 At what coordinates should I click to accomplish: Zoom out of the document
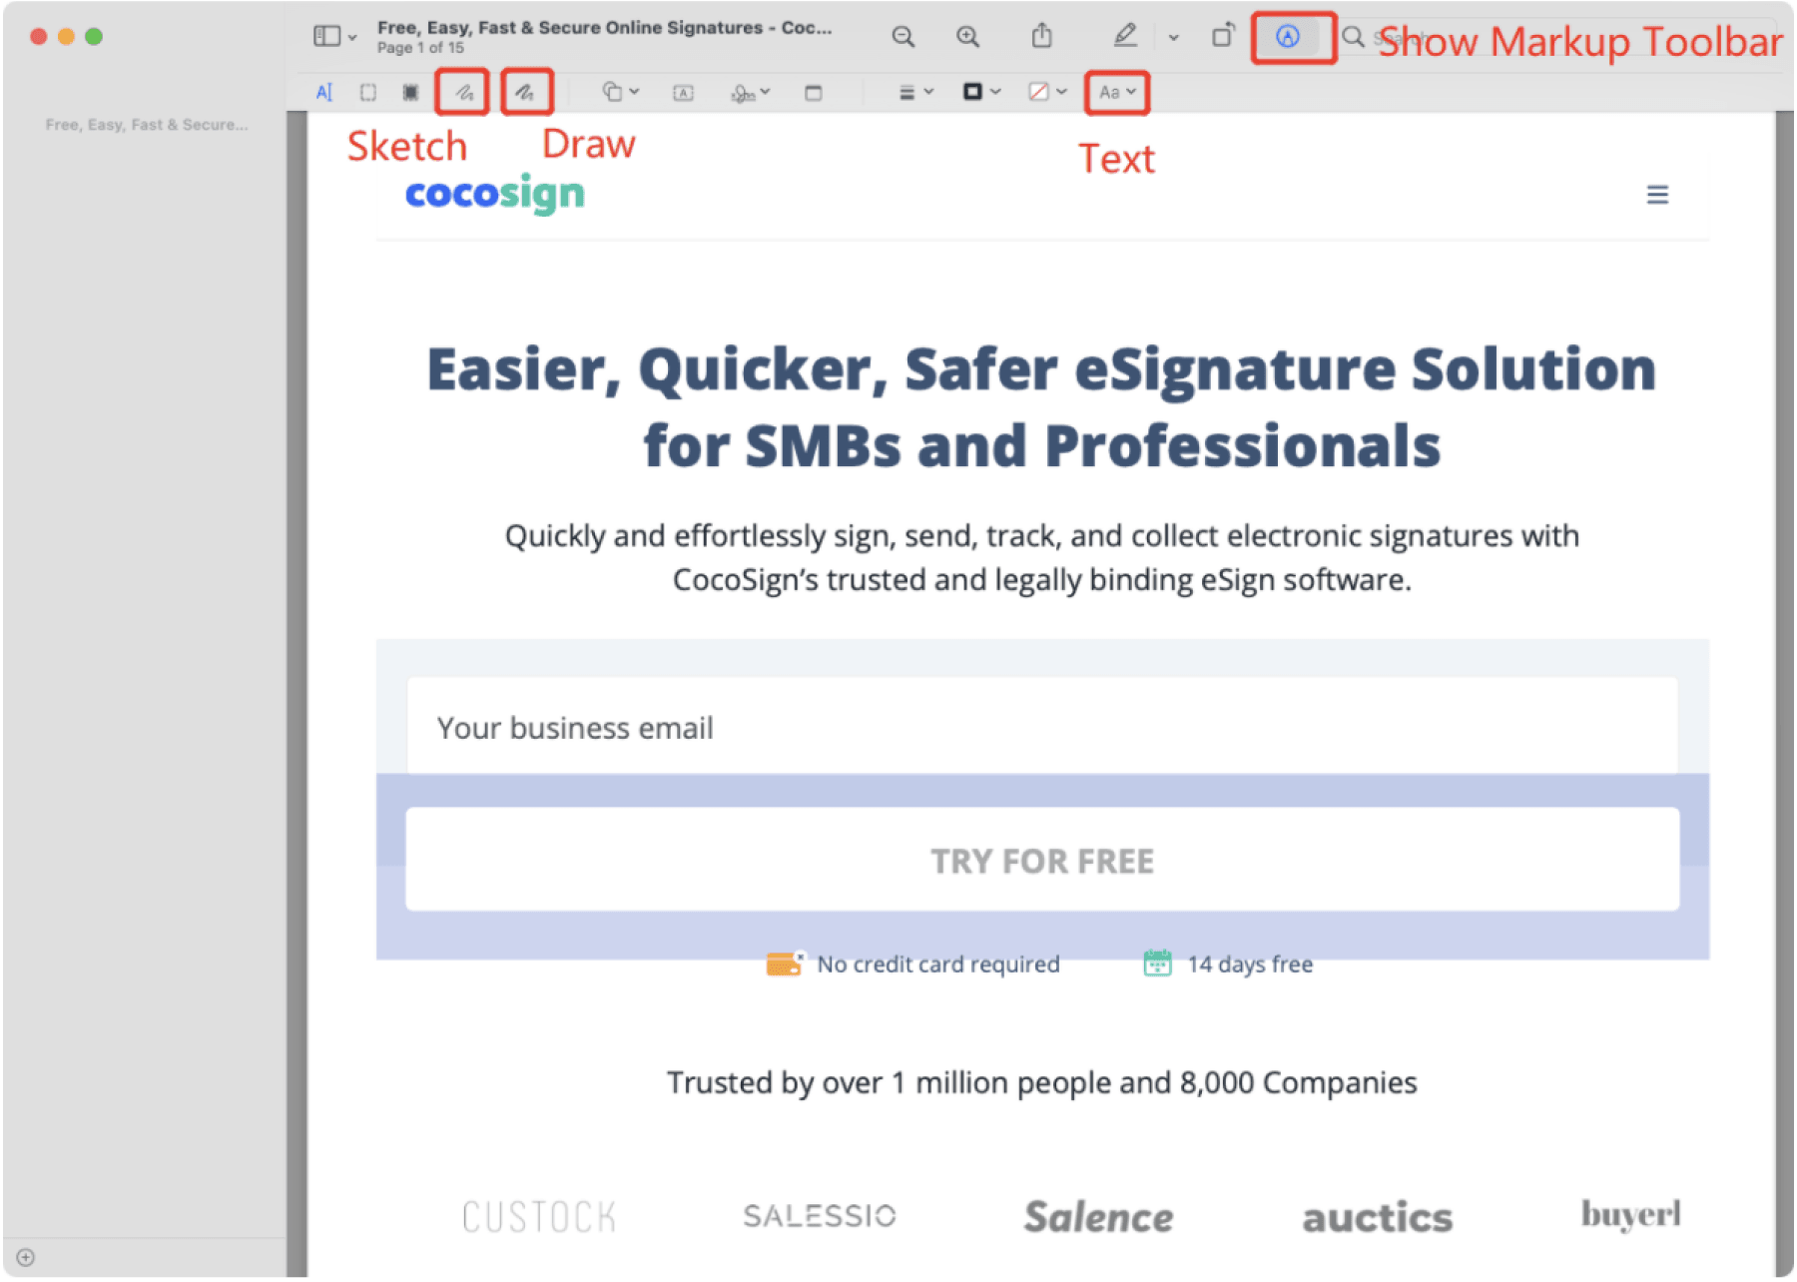tap(902, 35)
